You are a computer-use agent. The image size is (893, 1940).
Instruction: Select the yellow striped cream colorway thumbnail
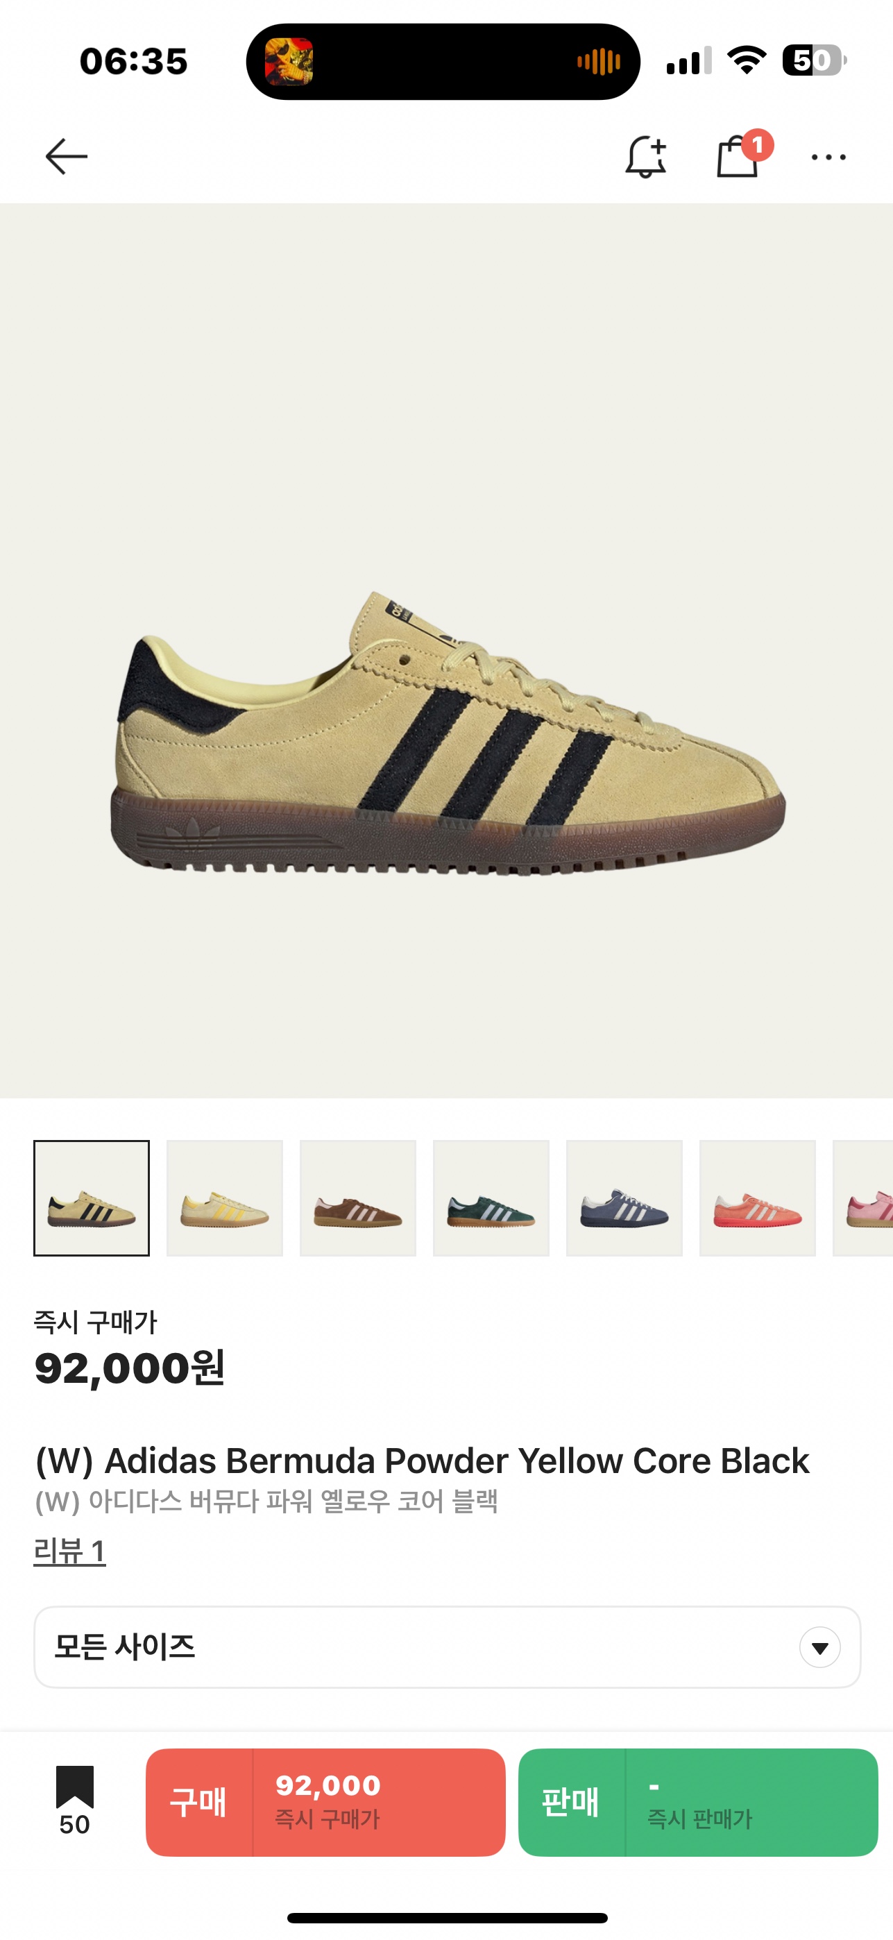(x=224, y=1198)
